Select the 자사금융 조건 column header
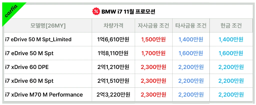Image resolution: width=256 pixels, height=105 pixels. pyautogui.click(x=153, y=26)
